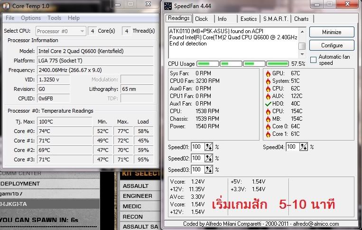Click the Speed01 value field
This screenshot has height=230, width=362.
coord(198,147)
